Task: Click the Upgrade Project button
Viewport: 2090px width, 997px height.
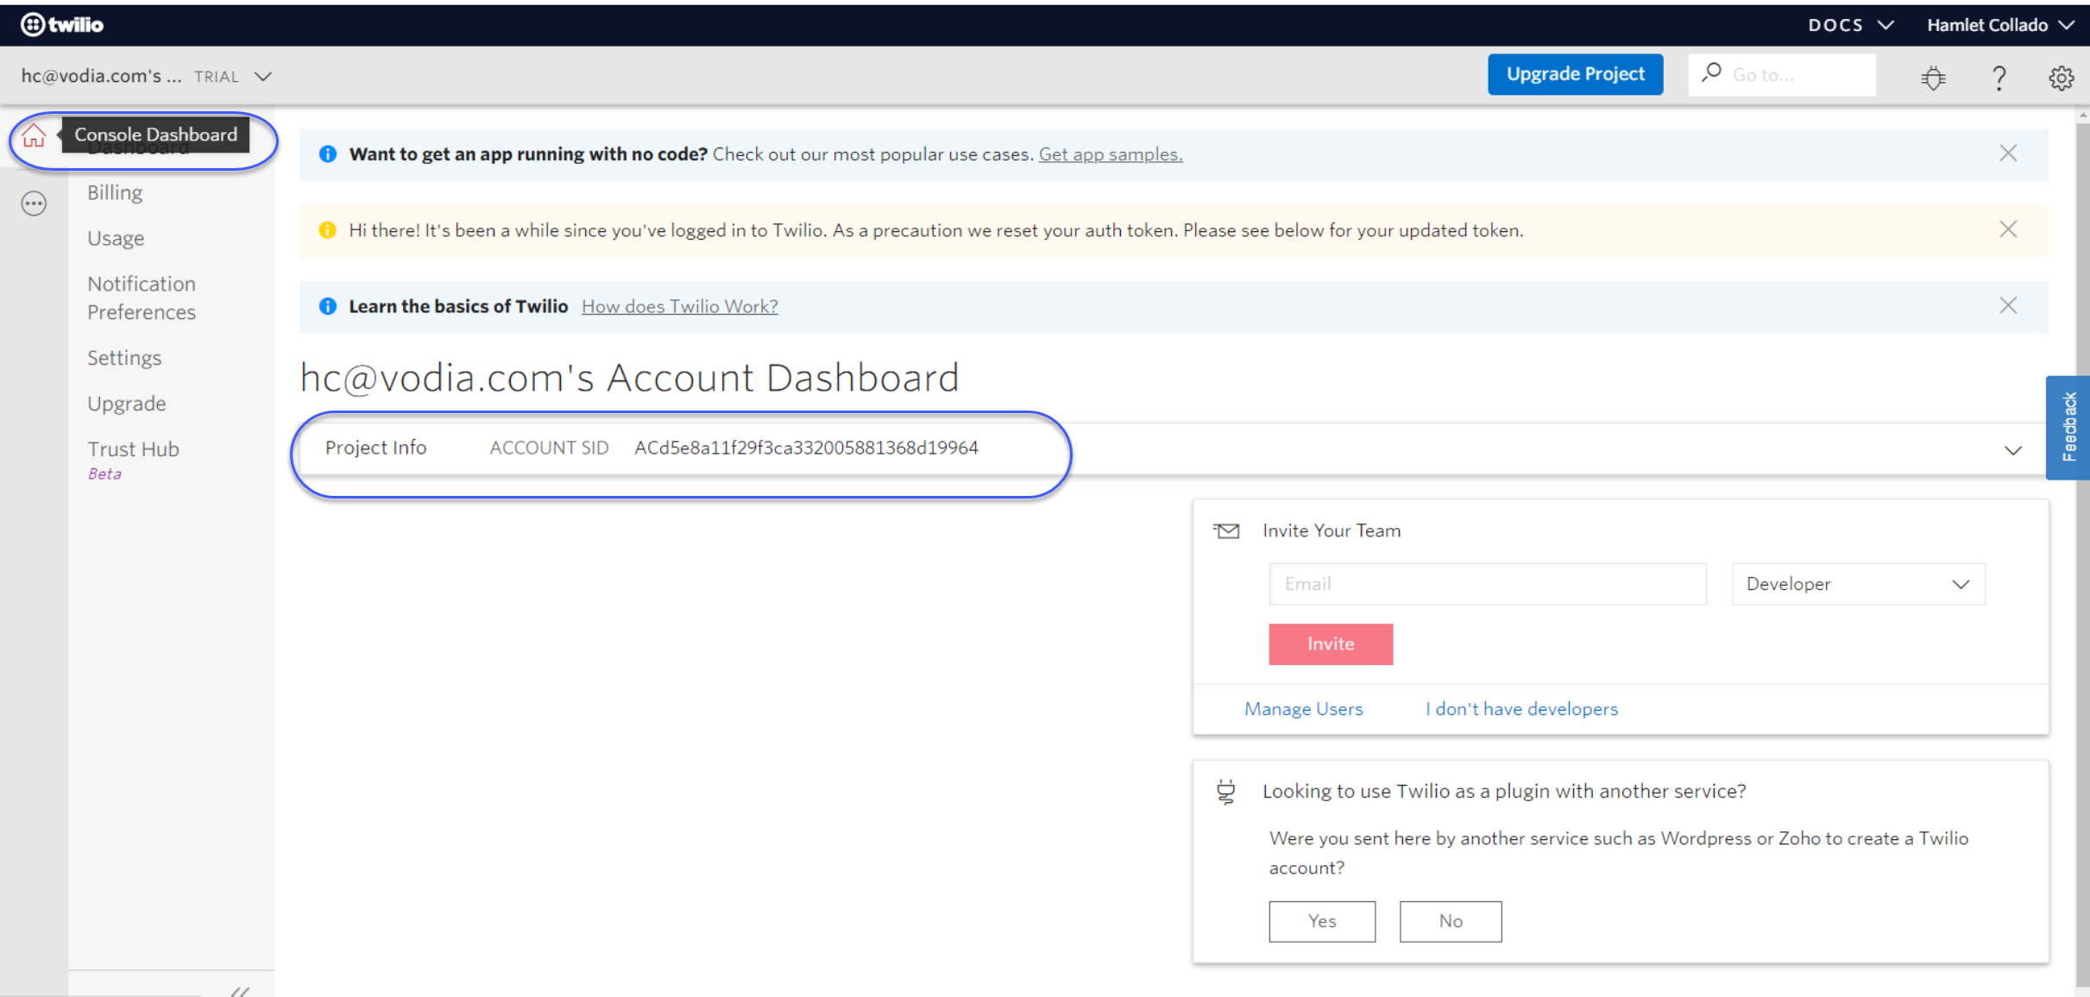Action: (1575, 74)
